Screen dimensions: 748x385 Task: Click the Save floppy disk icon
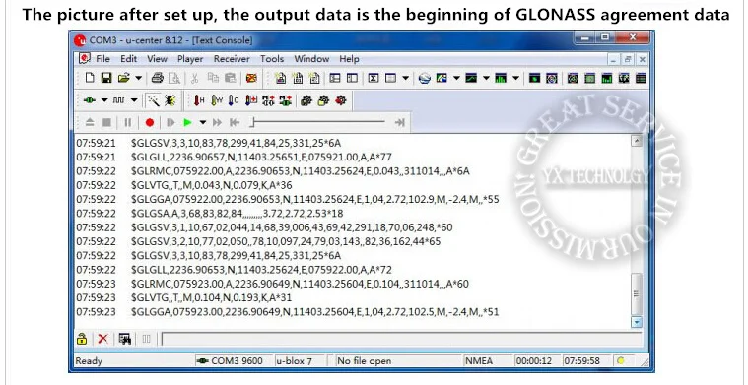106,78
